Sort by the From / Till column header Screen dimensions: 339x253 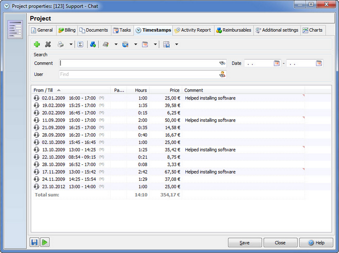click(71, 90)
